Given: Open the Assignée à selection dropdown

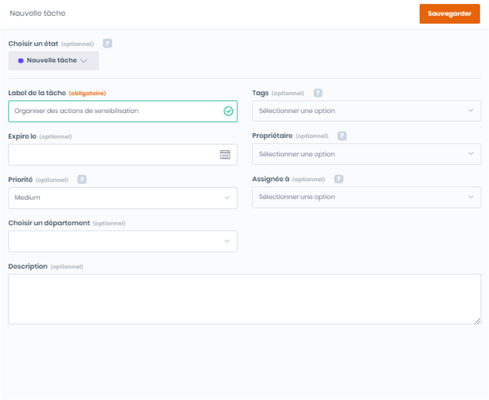Looking at the screenshot, I should (x=366, y=197).
